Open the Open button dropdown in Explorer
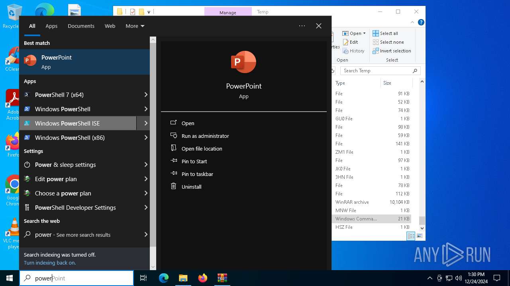The width and height of the screenshot is (510, 286). pos(364,33)
